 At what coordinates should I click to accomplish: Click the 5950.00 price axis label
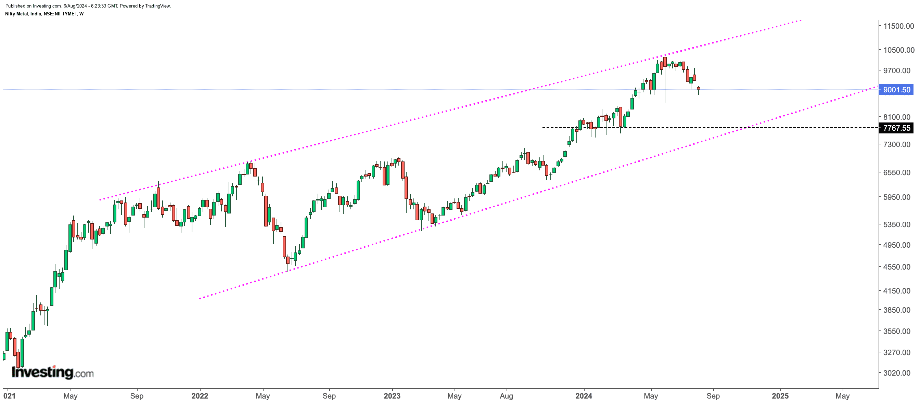897,197
